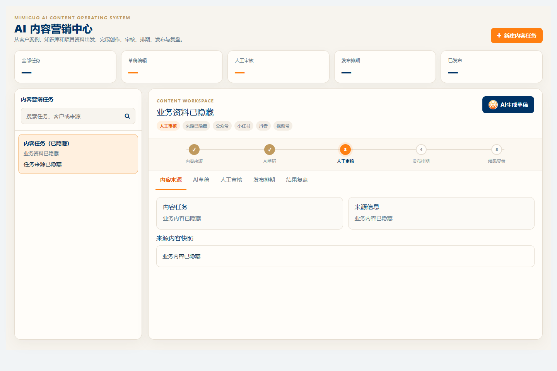Focus the 搜索任务、客户或来源 search field
The image size is (557, 371).
pos(78,116)
